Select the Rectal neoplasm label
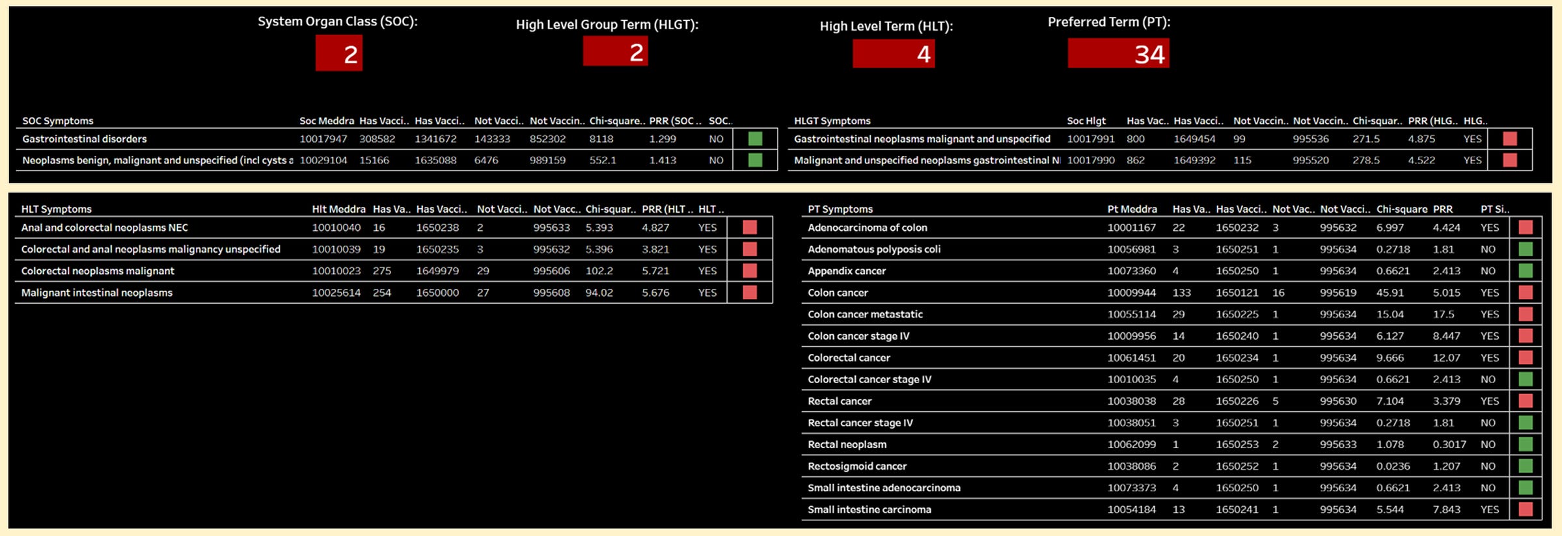Image resolution: width=1562 pixels, height=536 pixels. pos(847,444)
